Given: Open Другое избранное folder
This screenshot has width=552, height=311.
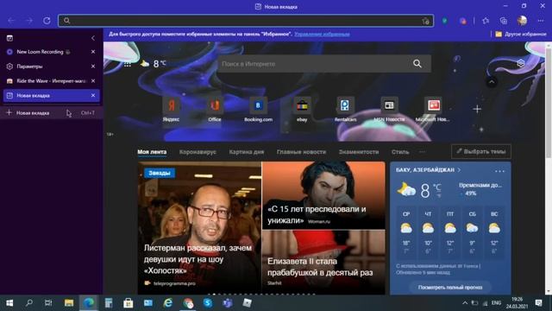Looking at the screenshot, I should pos(521,35).
